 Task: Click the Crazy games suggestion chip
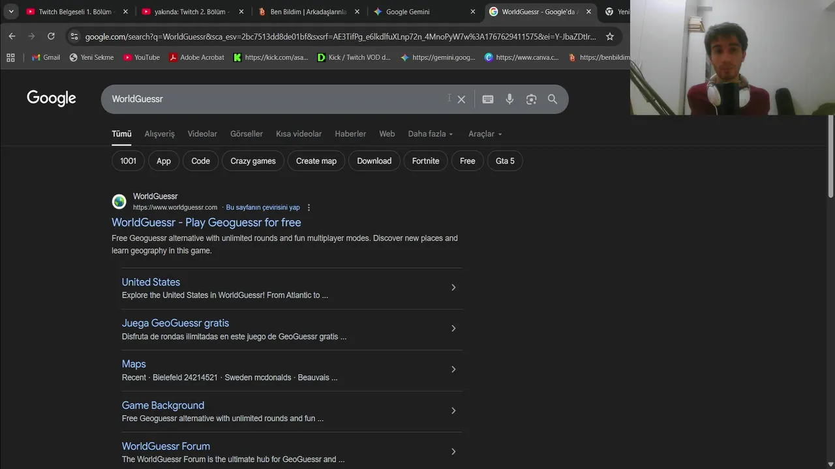[253, 161]
